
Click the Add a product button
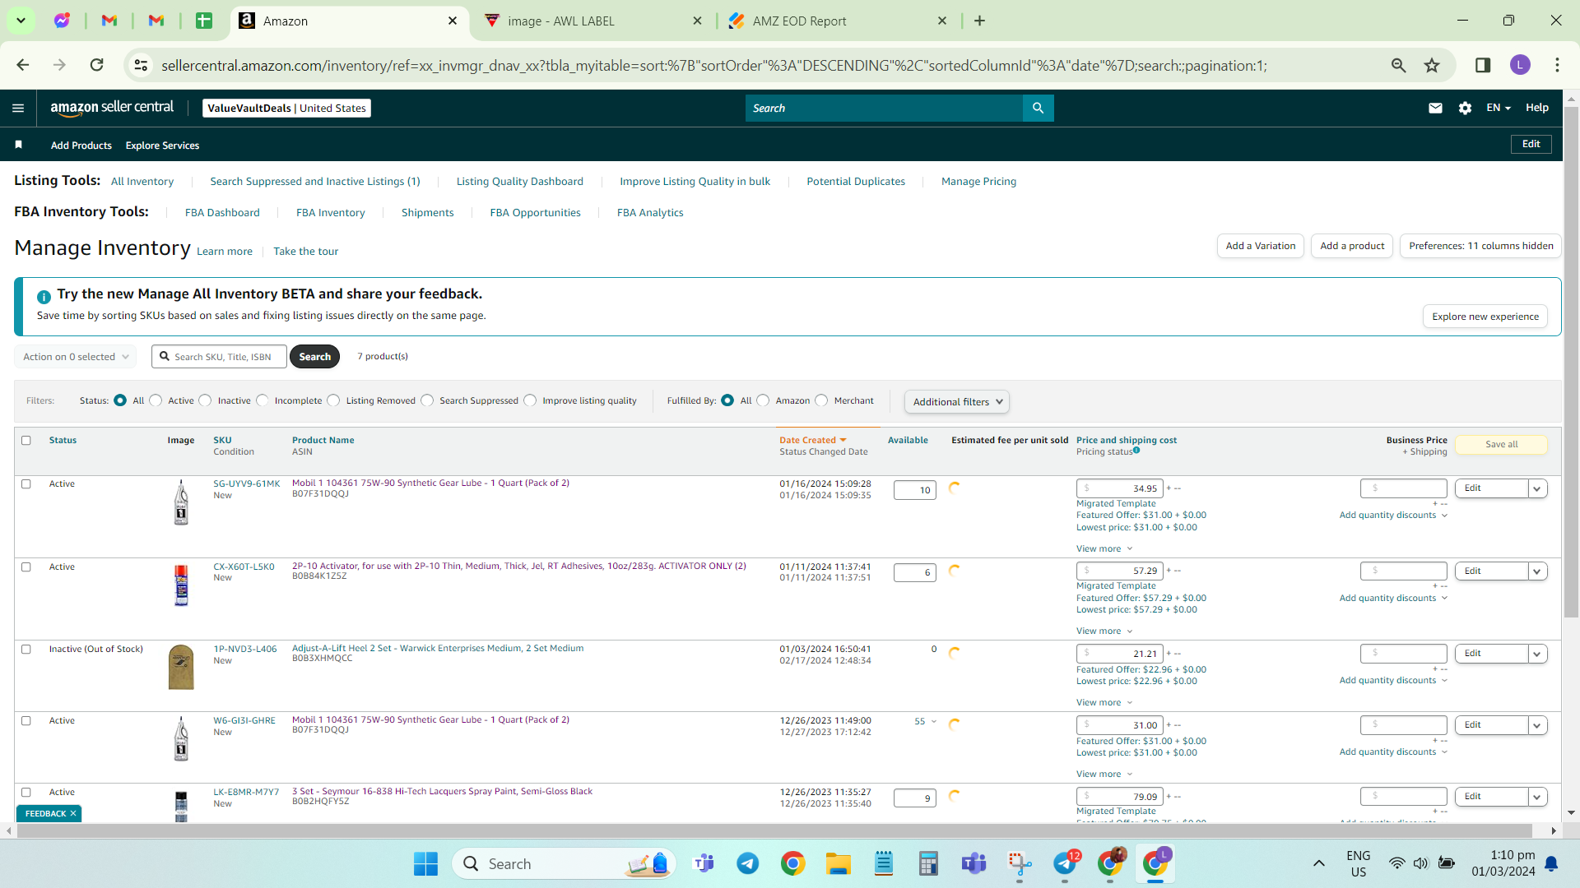point(1352,246)
